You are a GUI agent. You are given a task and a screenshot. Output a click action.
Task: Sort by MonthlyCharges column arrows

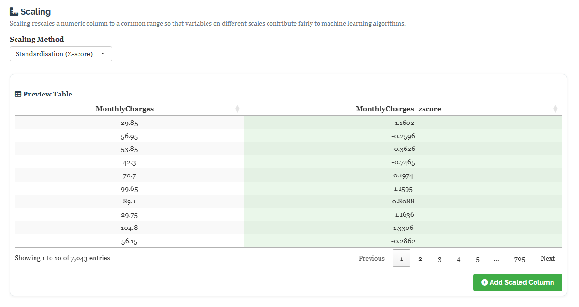(237, 109)
